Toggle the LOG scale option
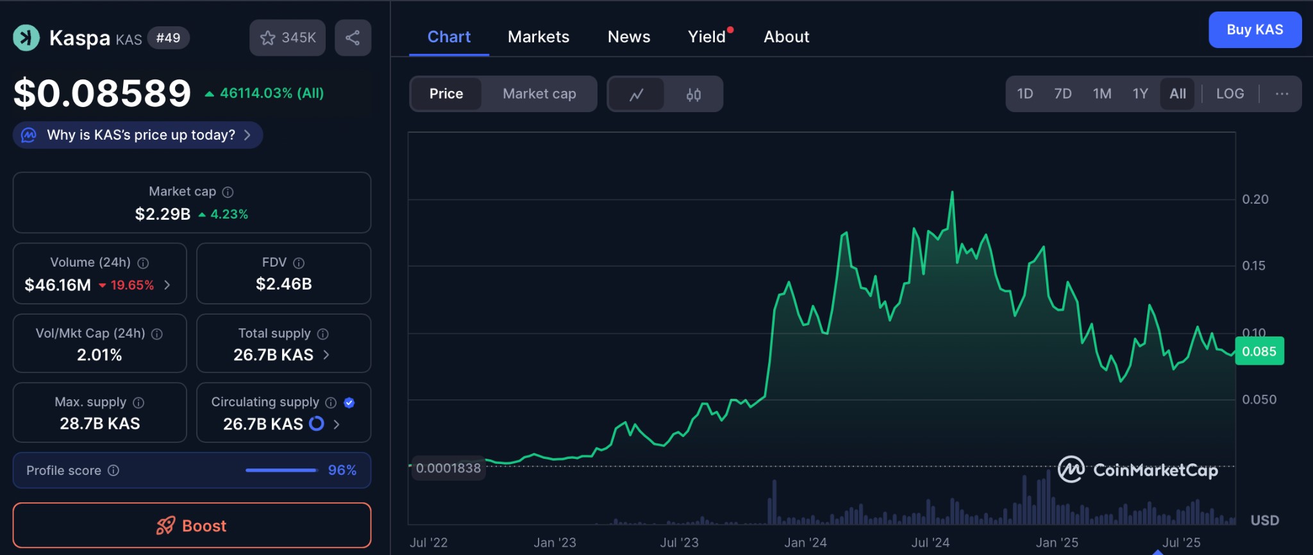This screenshot has height=555, width=1313. tap(1230, 94)
